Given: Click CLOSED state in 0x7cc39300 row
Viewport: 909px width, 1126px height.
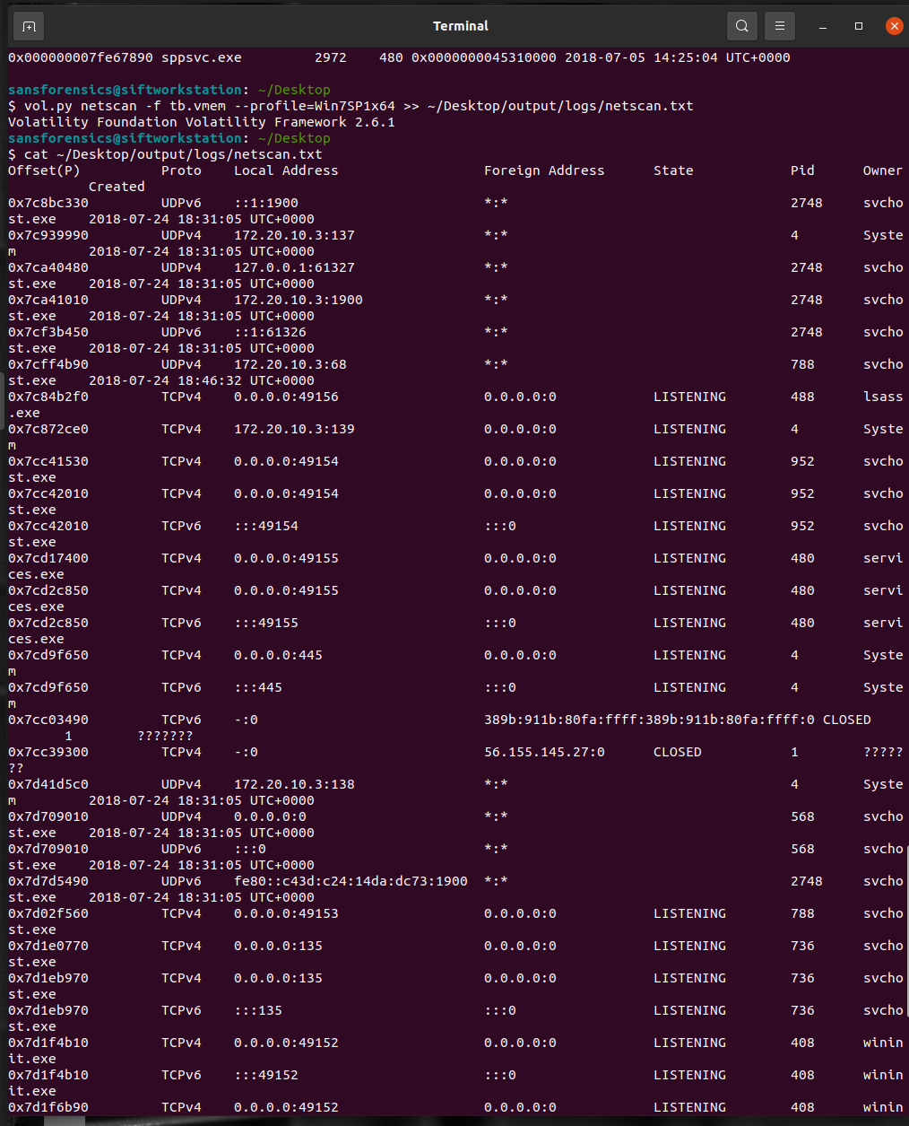Looking at the screenshot, I should tap(678, 752).
